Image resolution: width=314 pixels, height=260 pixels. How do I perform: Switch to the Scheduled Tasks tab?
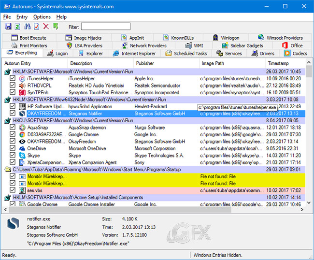[186, 54]
